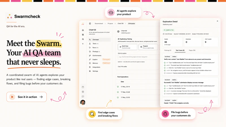Click the See it in action button

point(27,97)
